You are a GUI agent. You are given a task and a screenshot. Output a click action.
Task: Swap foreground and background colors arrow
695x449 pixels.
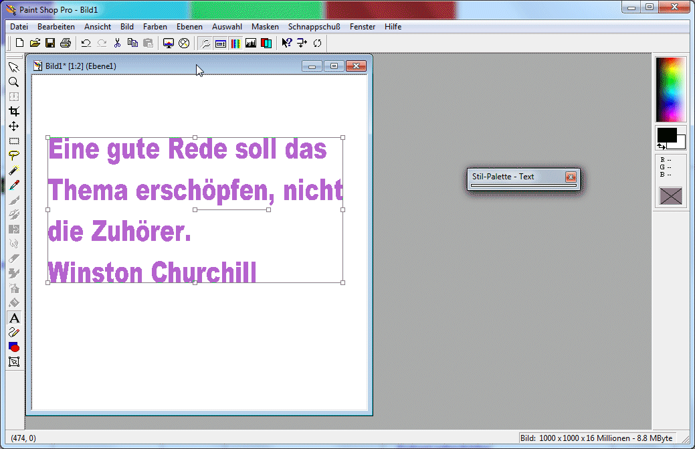click(x=662, y=147)
